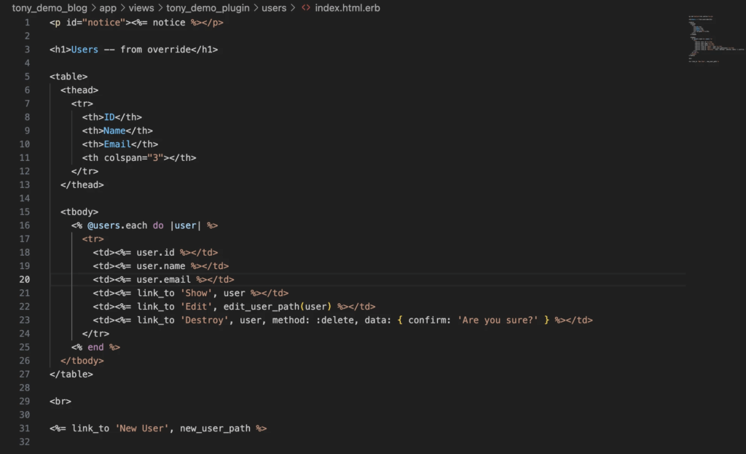Screen dimensions: 746x454
Task: Place cursor in the Users heading text
Action: [85, 50]
